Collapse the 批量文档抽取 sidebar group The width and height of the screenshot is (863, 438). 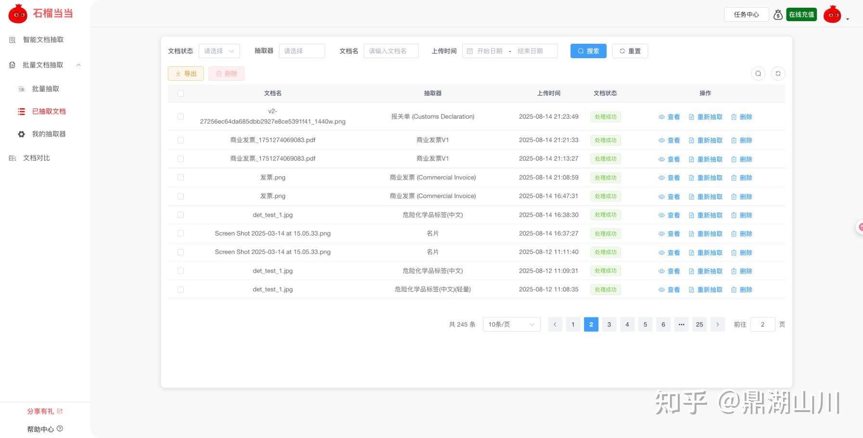click(x=78, y=65)
